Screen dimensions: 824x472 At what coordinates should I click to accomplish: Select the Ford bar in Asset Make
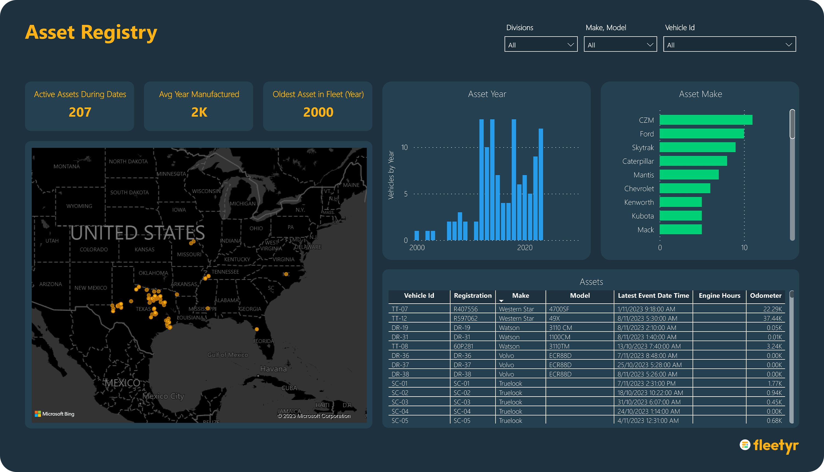701,134
